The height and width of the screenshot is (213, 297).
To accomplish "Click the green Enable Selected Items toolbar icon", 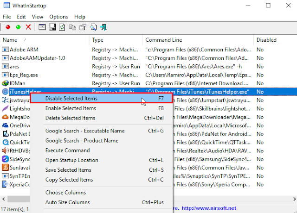I will click(x=18, y=27).
